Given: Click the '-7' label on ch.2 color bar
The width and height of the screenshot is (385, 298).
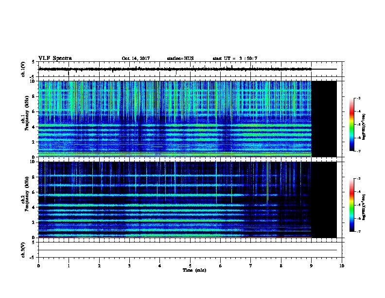Looking at the screenshot, I should click(358, 232).
